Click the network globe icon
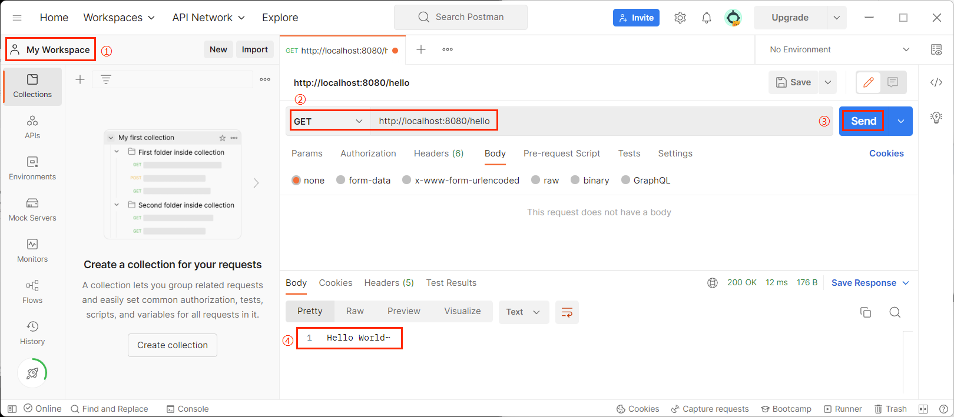This screenshot has width=954, height=417. [713, 283]
